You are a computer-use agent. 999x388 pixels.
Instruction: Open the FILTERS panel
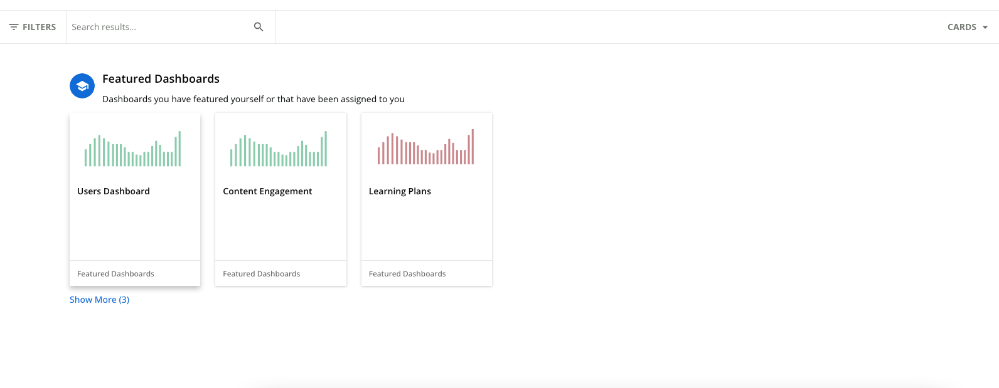coord(33,27)
